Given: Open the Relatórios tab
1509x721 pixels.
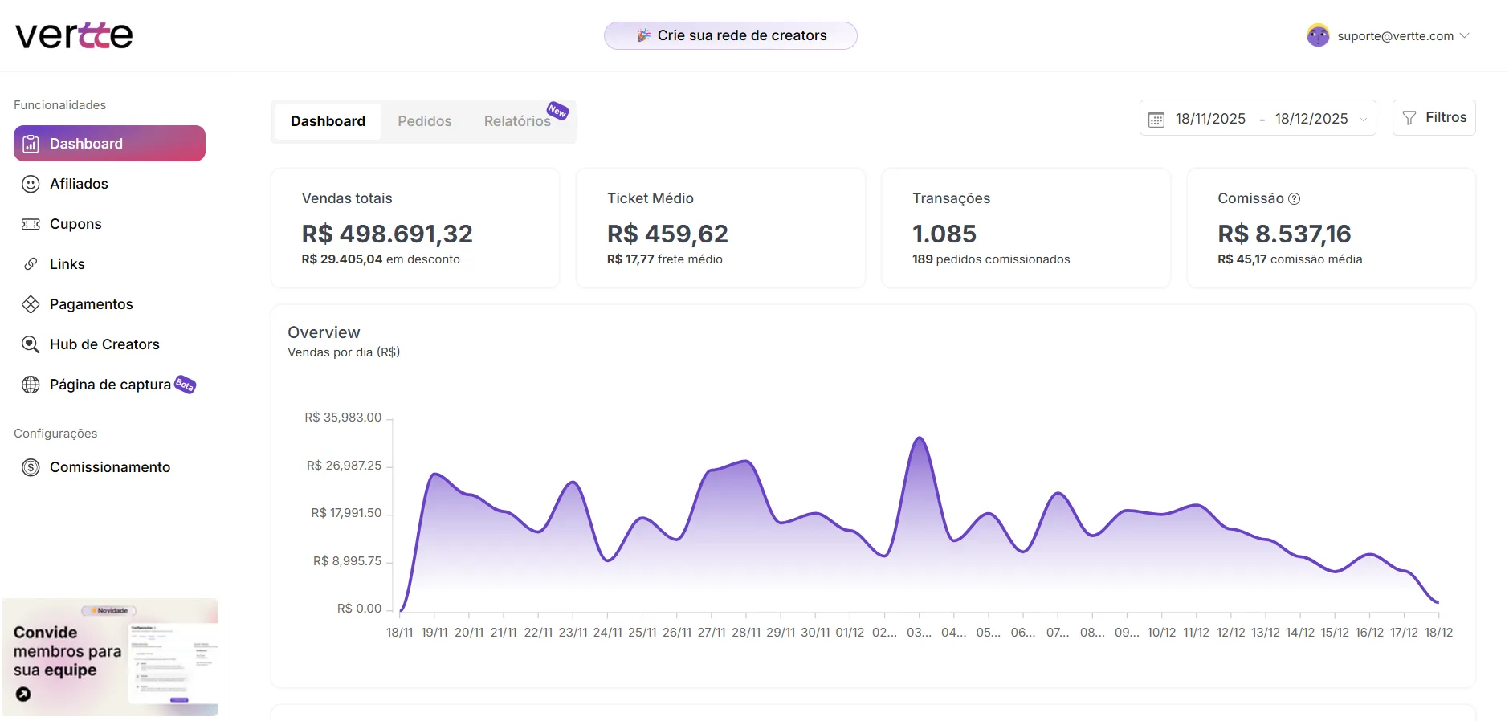Looking at the screenshot, I should (517, 121).
